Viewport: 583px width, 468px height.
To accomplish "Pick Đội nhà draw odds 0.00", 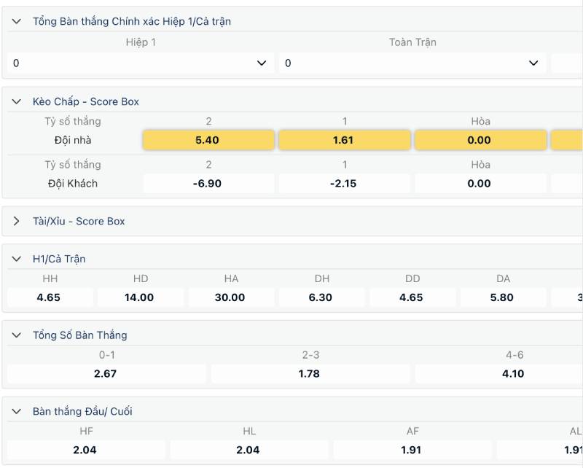I will (x=480, y=140).
